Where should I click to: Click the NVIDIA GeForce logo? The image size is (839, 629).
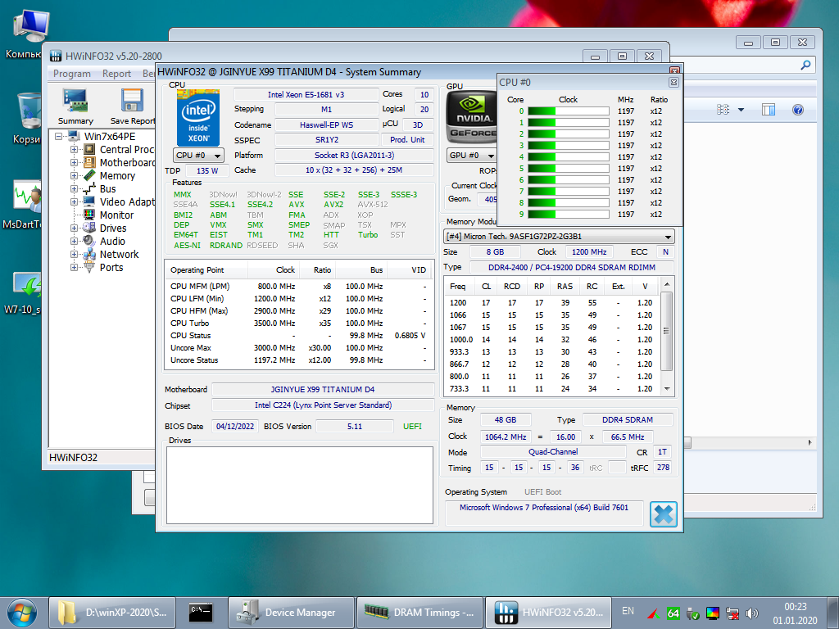point(471,117)
